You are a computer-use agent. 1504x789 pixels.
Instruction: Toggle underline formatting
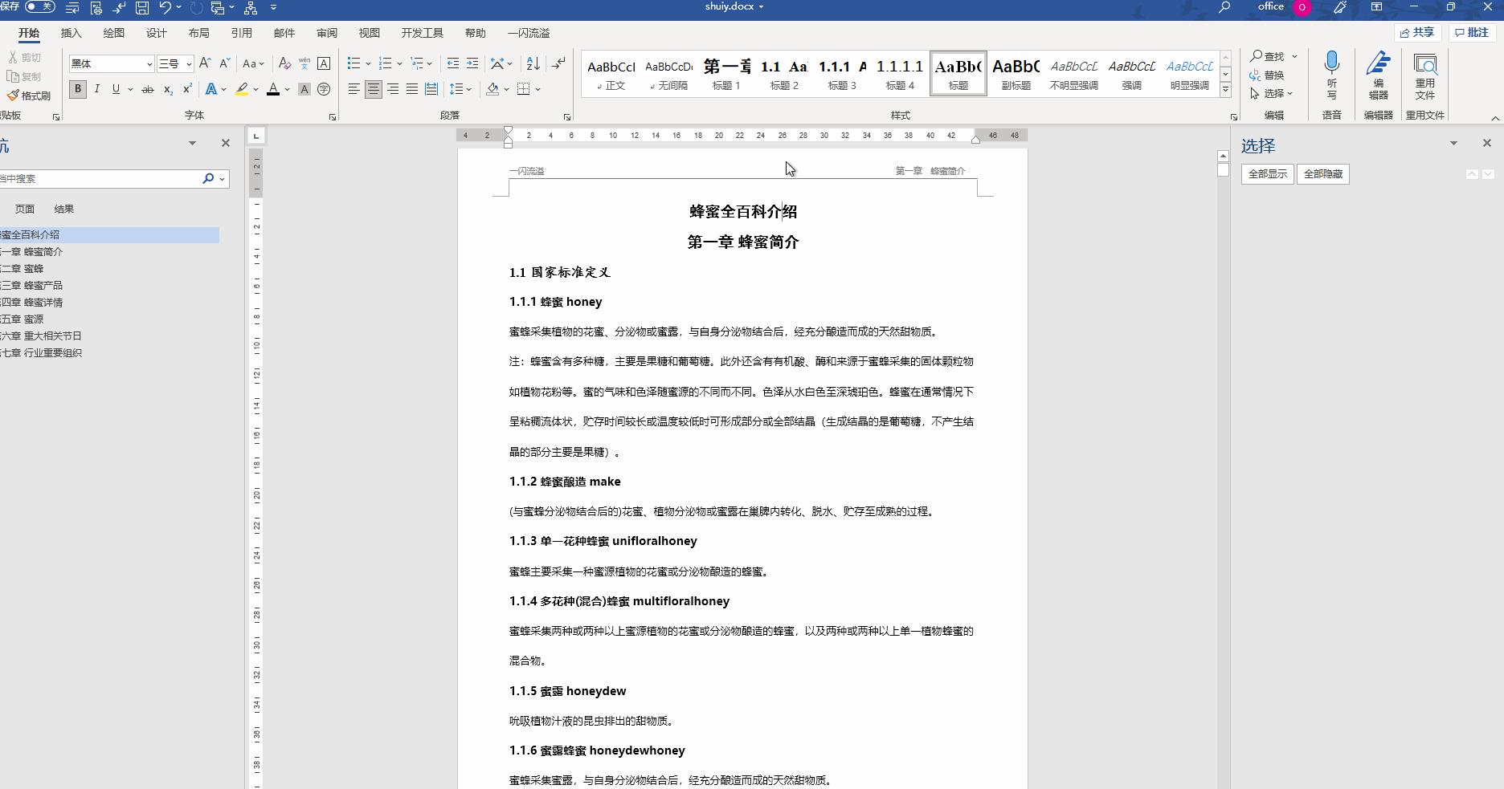[116, 89]
